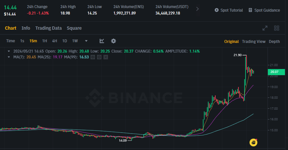Choose the Time interval option
Image resolution: width=288 pixels, height=150 pixels.
tap(10, 41)
